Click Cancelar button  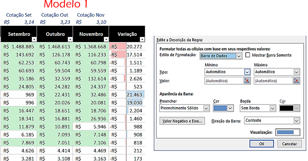tap(290, 144)
